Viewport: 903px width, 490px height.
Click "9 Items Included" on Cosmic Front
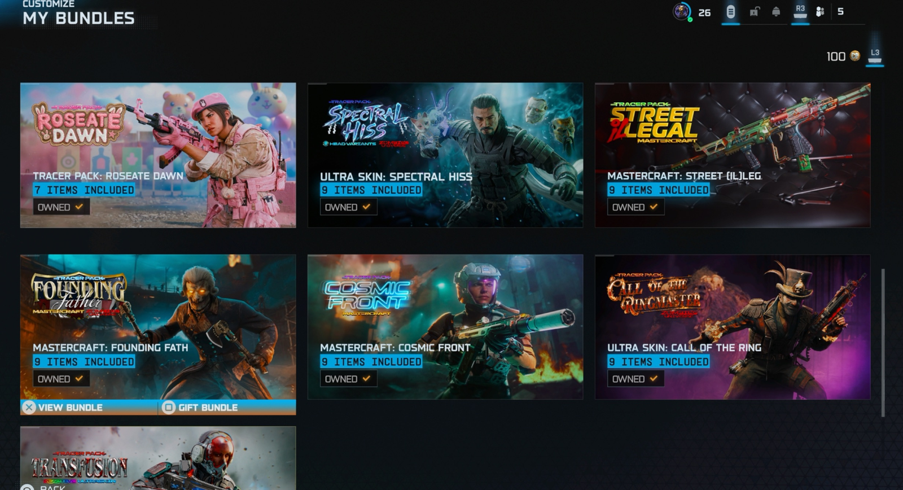pyautogui.click(x=371, y=362)
